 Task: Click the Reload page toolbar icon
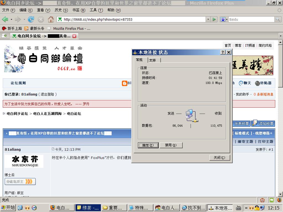point(31,19)
